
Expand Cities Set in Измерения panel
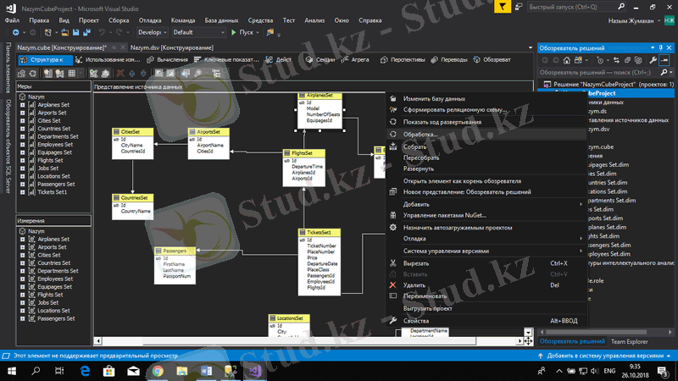coord(23,255)
